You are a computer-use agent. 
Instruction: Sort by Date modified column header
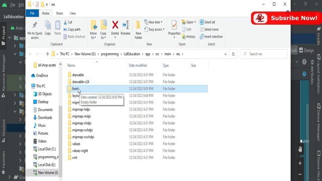[x=137, y=65]
